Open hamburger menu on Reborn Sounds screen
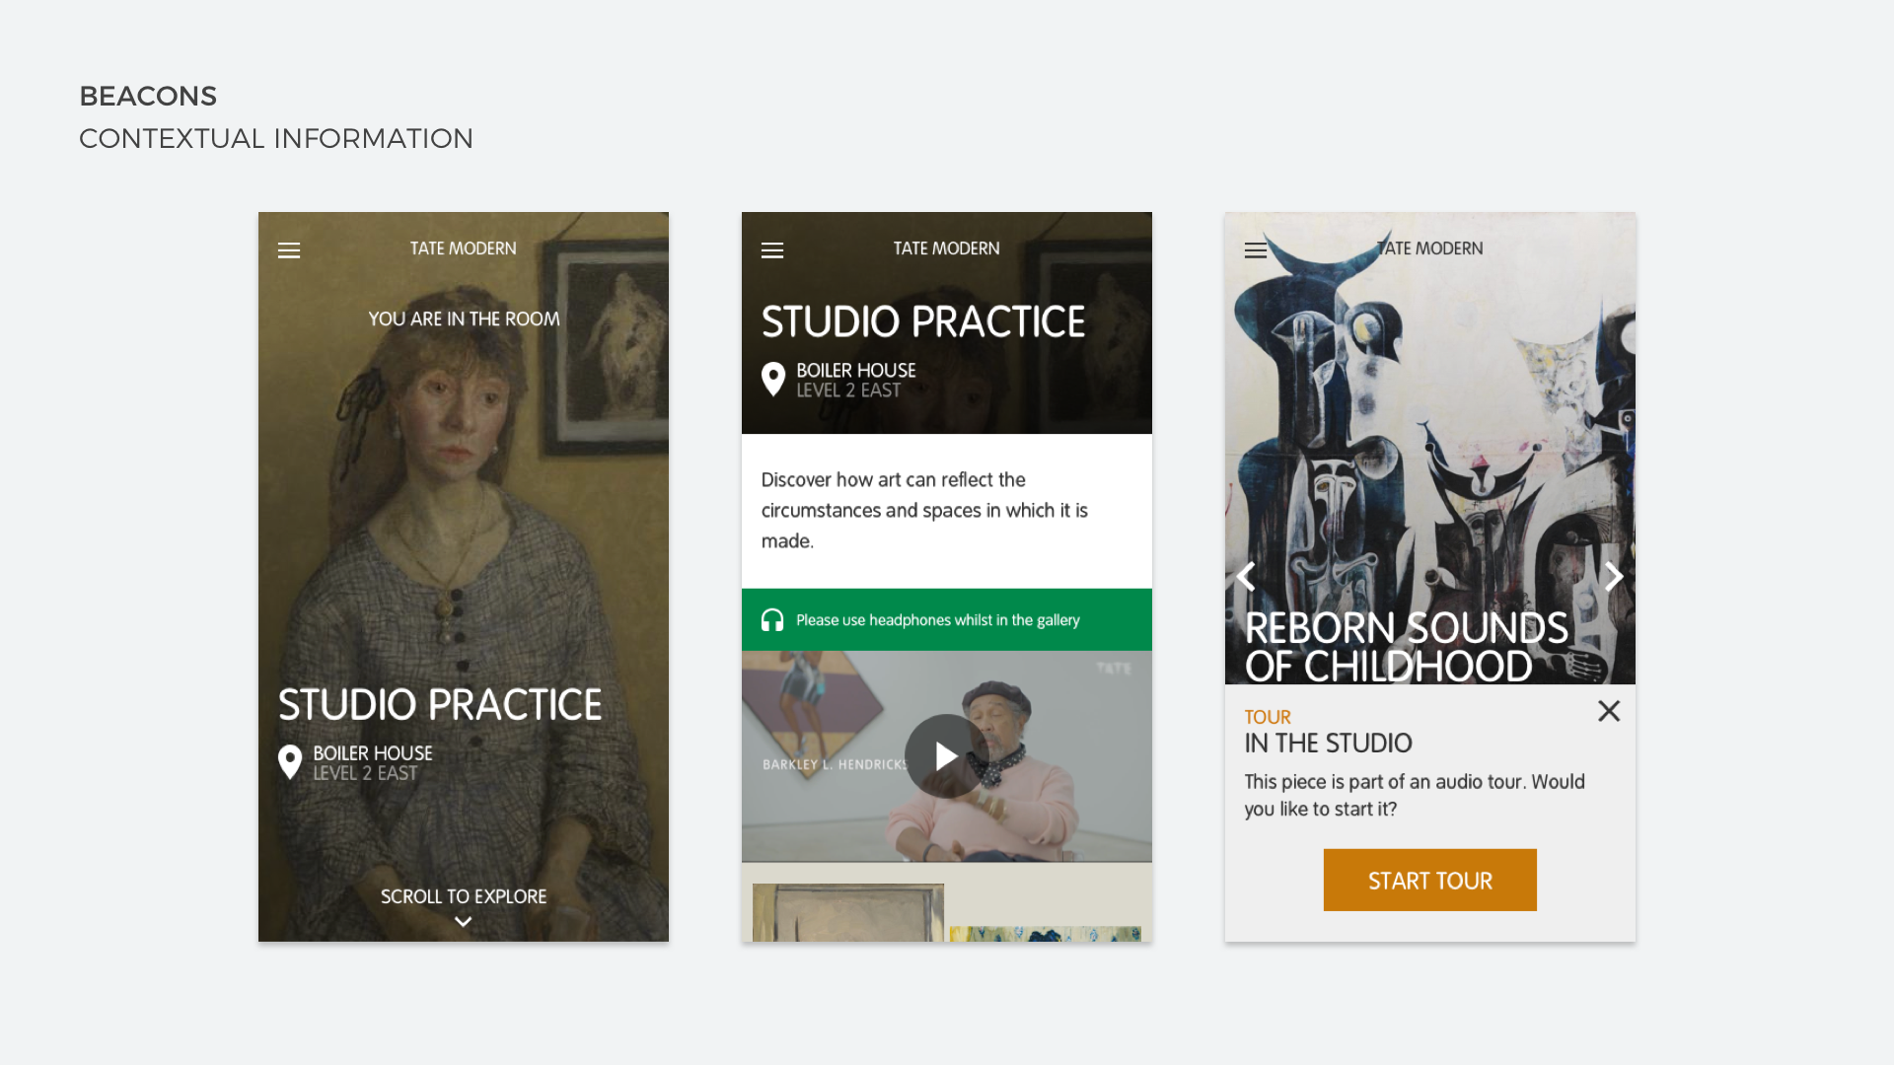 point(1256,250)
